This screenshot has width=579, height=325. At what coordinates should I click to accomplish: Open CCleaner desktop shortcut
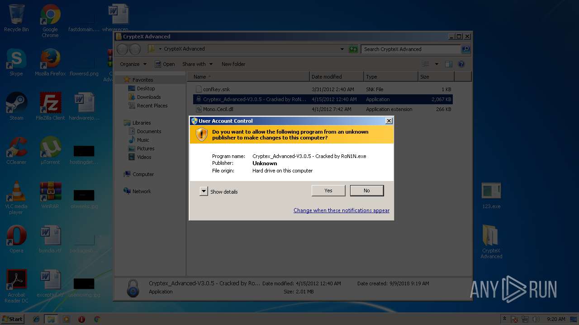tap(16, 151)
